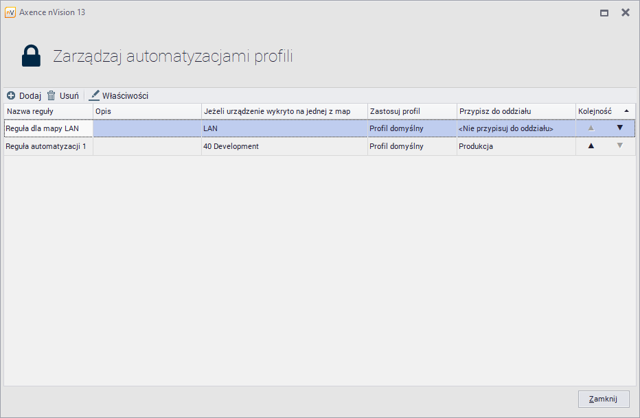Image resolution: width=640 pixels, height=418 pixels.
Task: Sort rules by the Opis column
Action: tap(144, 111)
